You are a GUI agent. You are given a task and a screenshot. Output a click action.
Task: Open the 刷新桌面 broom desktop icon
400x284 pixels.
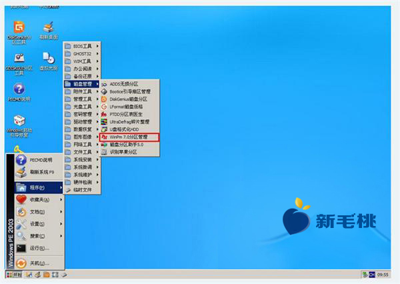pos(49,31)
